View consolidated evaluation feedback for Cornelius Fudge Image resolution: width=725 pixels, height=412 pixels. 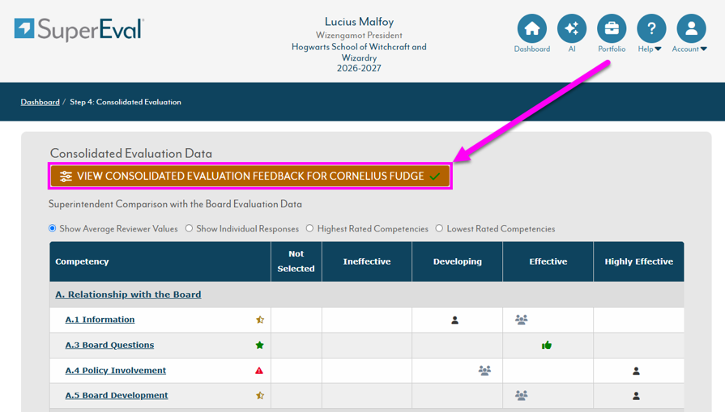pos(250,176)
